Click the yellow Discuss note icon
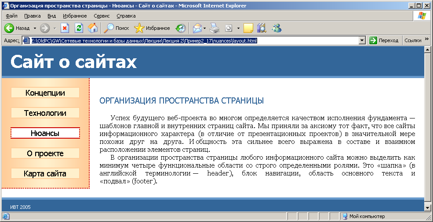 [x=248, y=28]
